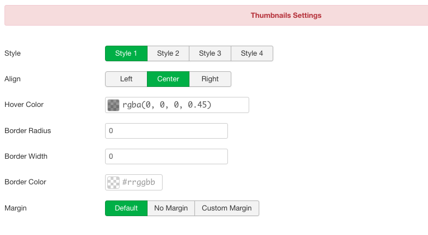This screenshot has height=235, width=428.
Task: Choose Style 2 for thumbnails
Action: coord(168,53)
